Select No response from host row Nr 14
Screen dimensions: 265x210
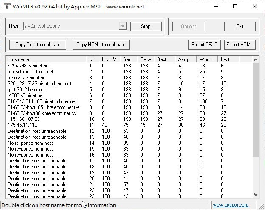pyautogui.click(x=129, y=143)
